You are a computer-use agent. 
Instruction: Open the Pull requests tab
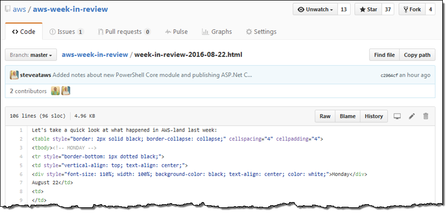click(x=124, y=32)
